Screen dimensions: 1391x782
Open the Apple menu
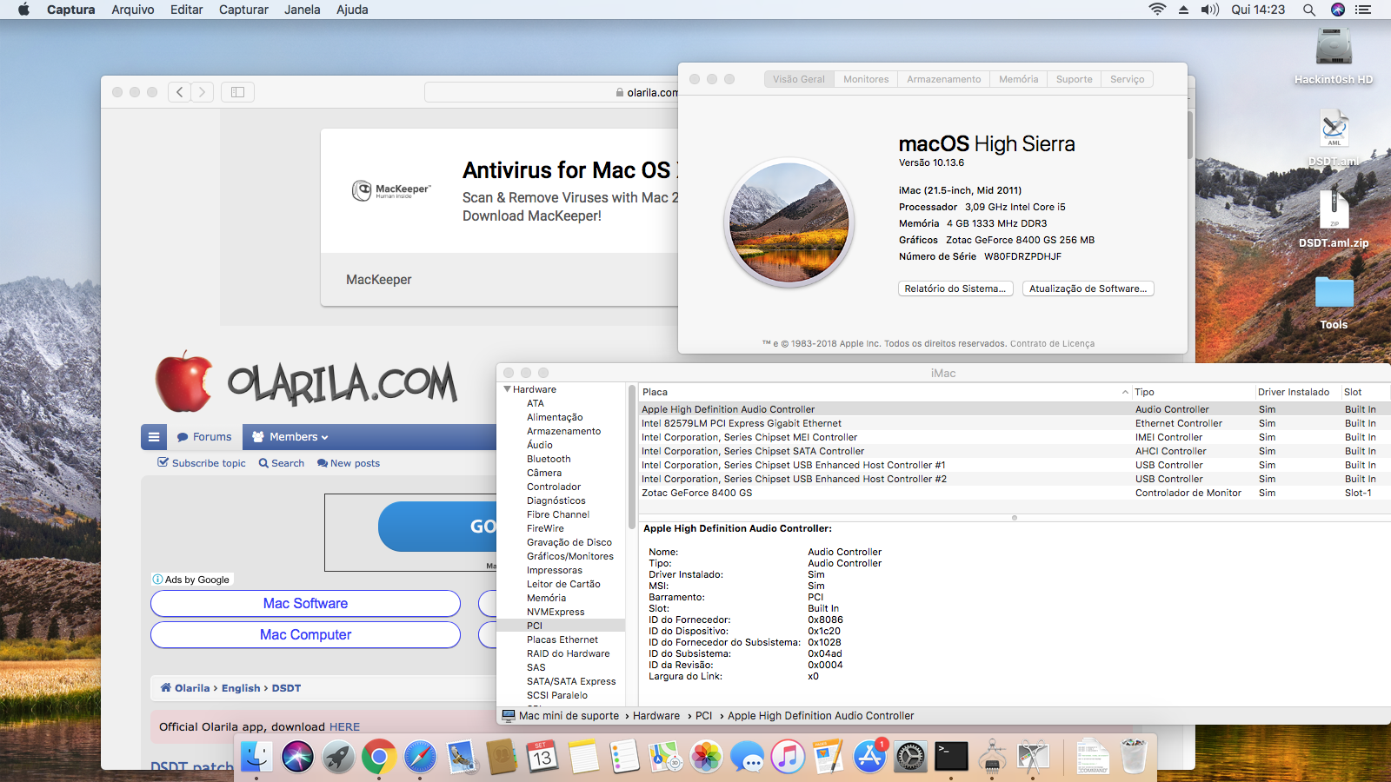[x=23, y=10]
